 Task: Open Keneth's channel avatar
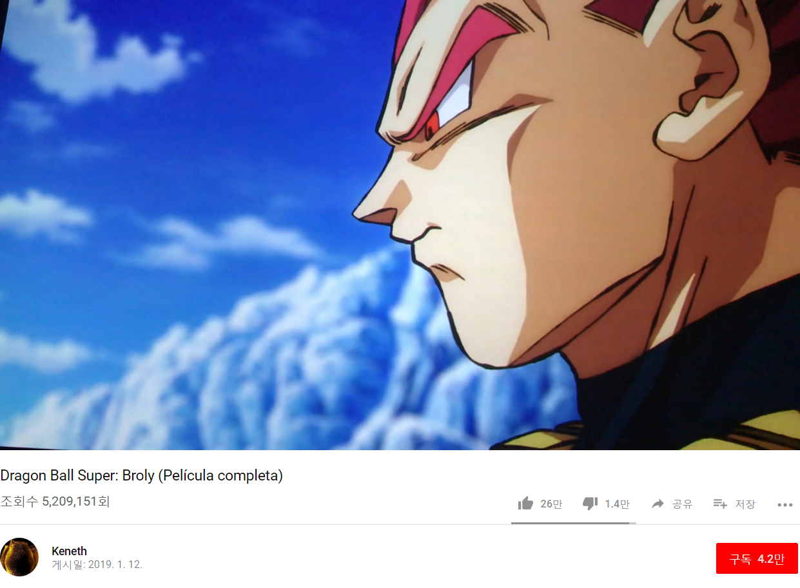[19, 557]
